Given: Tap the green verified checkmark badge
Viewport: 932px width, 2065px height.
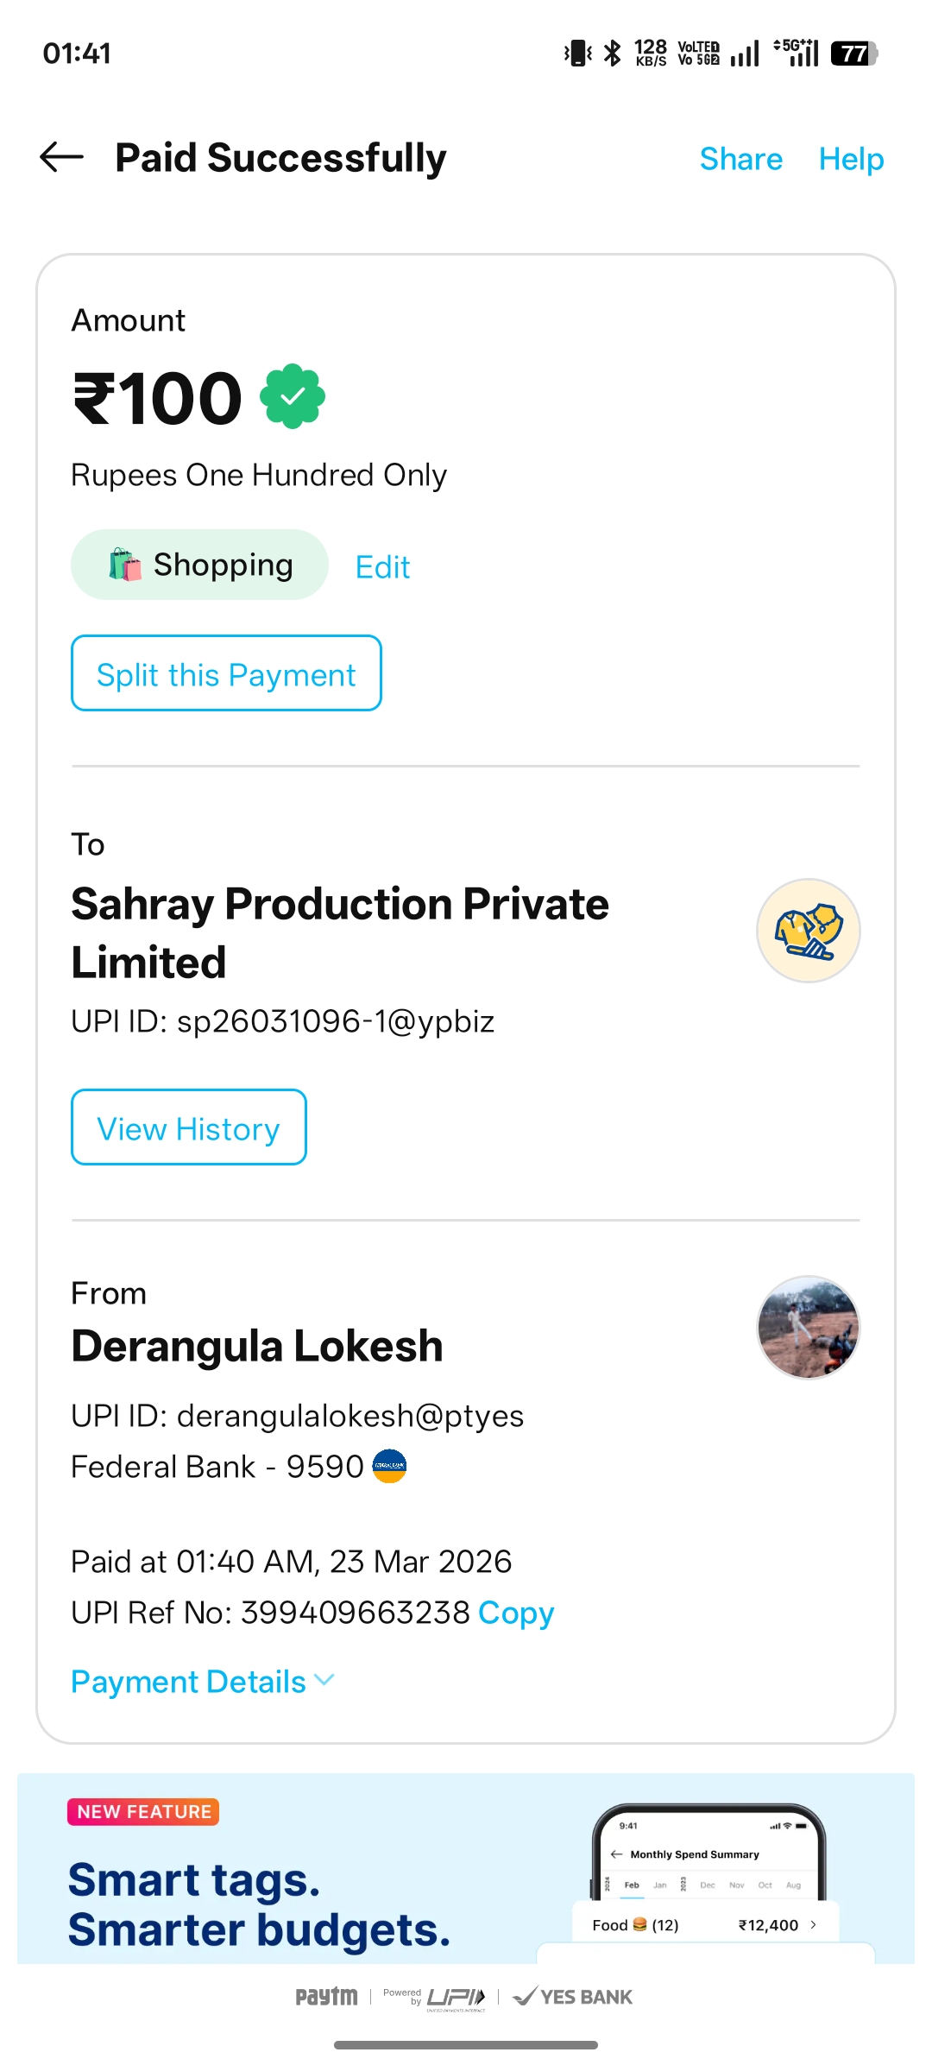Looking at the screenshot, I should click(x=293, y=396).
